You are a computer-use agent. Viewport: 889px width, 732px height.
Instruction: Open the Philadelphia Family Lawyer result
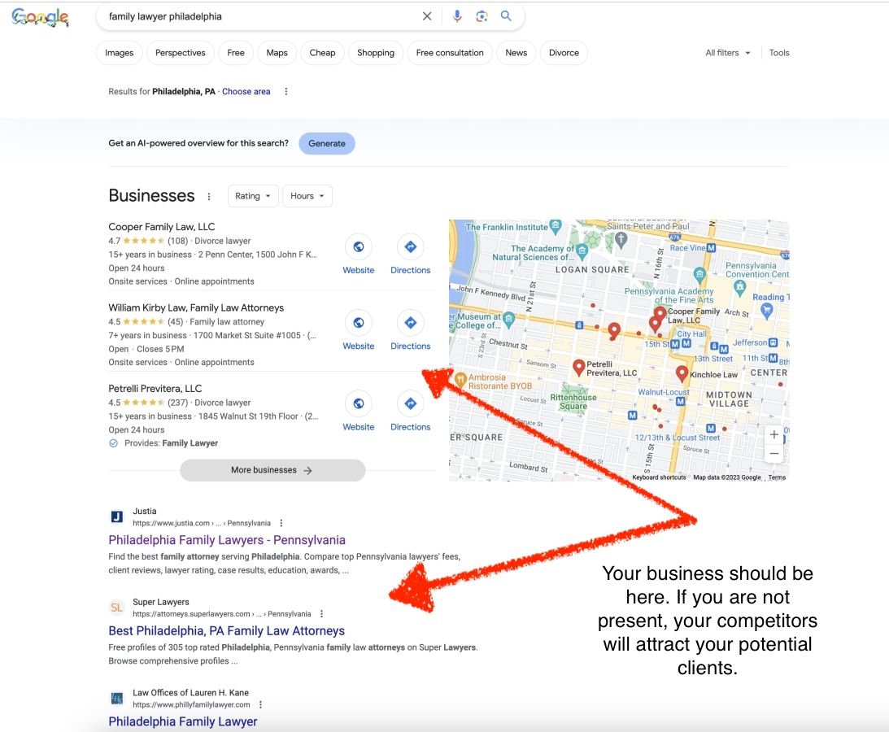click(182, 721)
